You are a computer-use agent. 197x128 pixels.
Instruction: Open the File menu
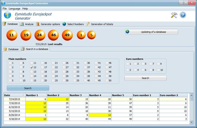(5, 9)
